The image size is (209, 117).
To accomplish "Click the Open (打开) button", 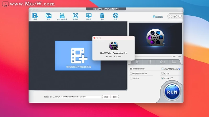I will pyautogui.click(x=115, y=97).
